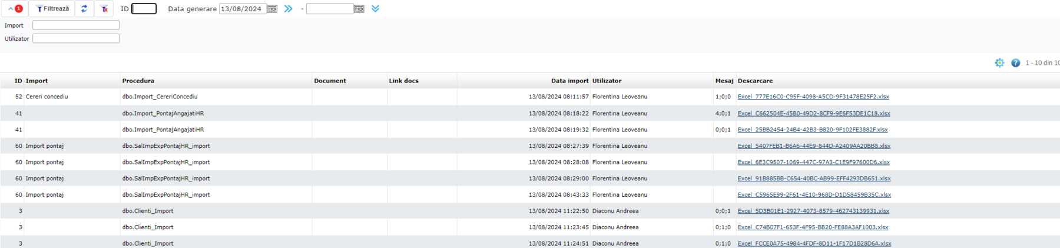The height and width of the screenshot is (248, 1060).
Task: Open the Excel_5407FEB1-B6A6-44E9-844D-A2409AA20BB8.xlsx link
Action: point(814,146)
